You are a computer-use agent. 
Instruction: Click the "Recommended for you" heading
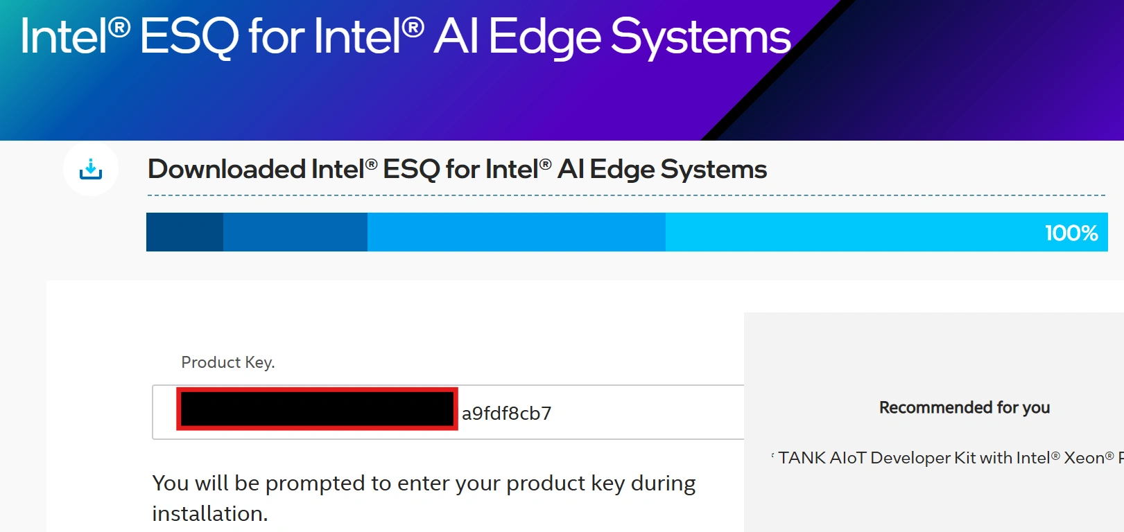point(964,407)
